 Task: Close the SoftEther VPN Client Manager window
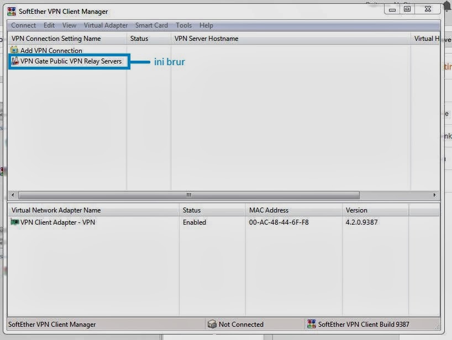pyautogui.click(x=428, y=9)
